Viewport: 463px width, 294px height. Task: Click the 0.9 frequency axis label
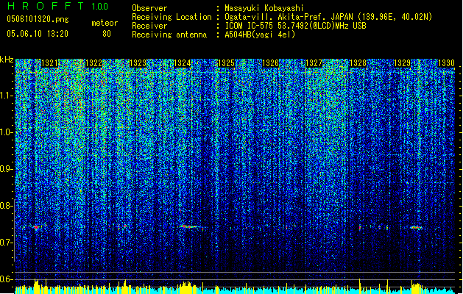click(x=6, y=169)
